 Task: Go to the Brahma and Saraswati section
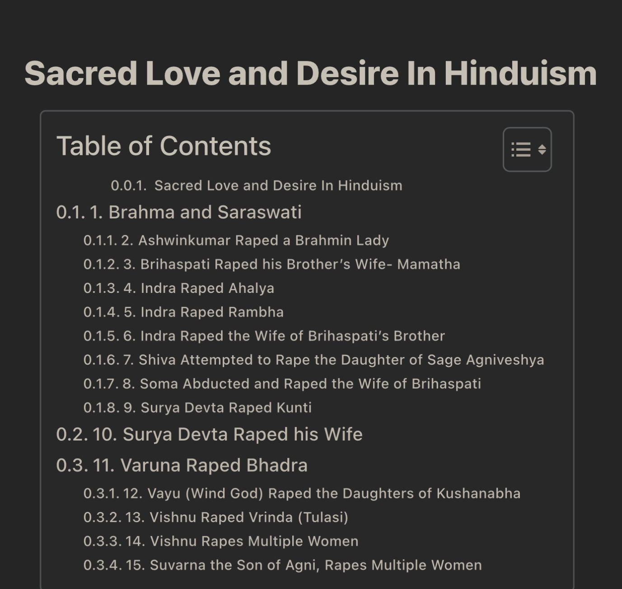(x=178, y=212)
